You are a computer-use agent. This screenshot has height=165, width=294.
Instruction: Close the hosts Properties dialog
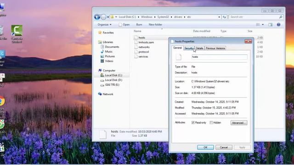(248, 42)
